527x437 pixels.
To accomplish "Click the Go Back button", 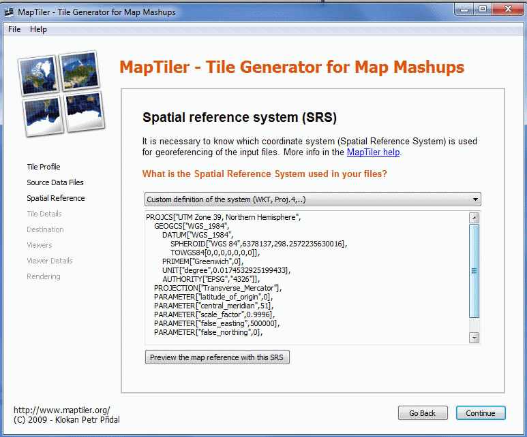I will 423,413.
